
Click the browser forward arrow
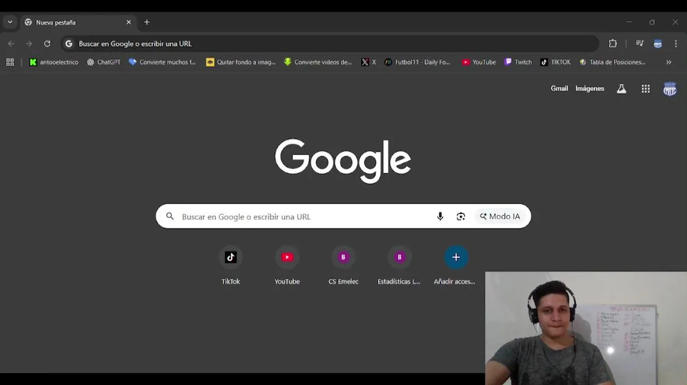[29, 44]
